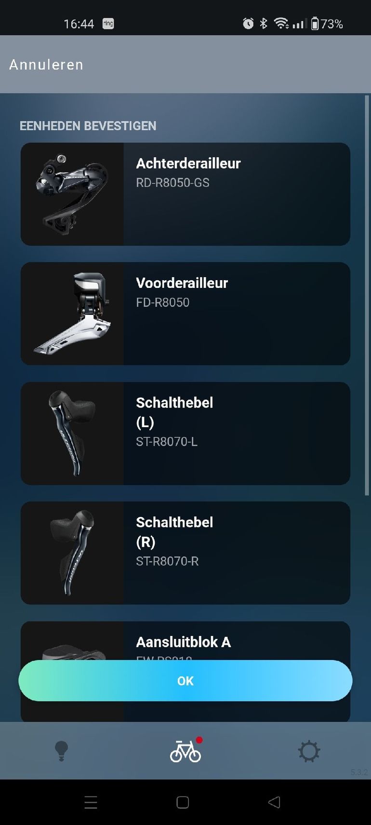Open the bicycle tab in bottom bar

point(185,751)
